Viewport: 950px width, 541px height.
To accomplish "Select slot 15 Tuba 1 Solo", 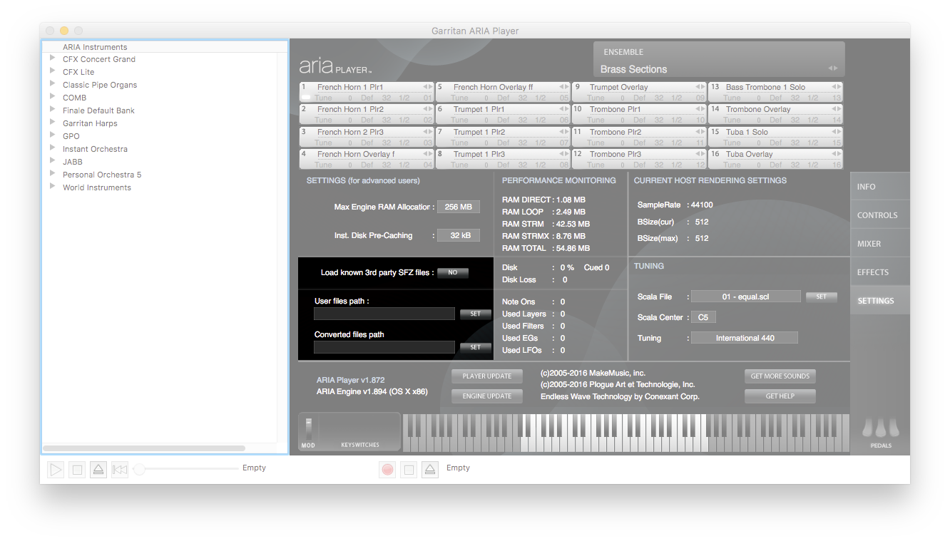I will [776, 137].
